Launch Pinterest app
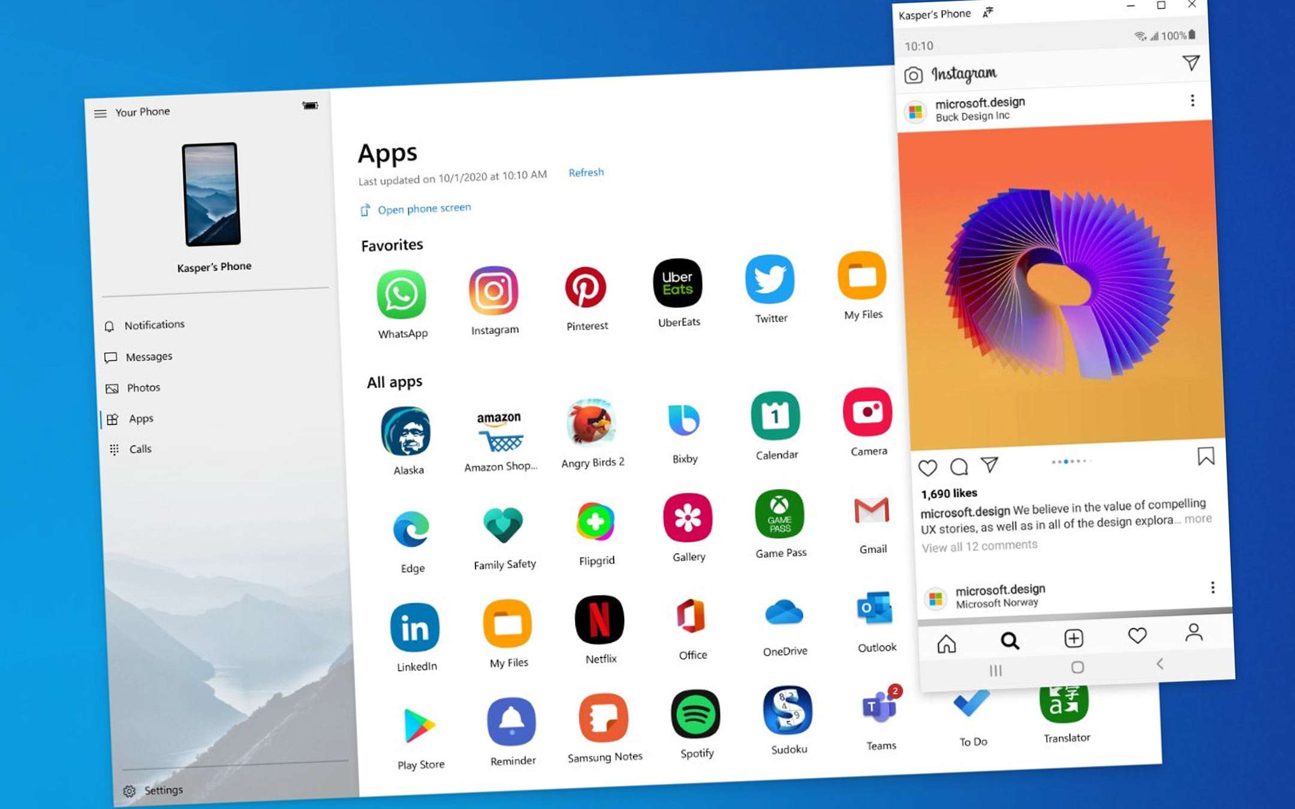The image size is (1295, 809). [586, 290]
